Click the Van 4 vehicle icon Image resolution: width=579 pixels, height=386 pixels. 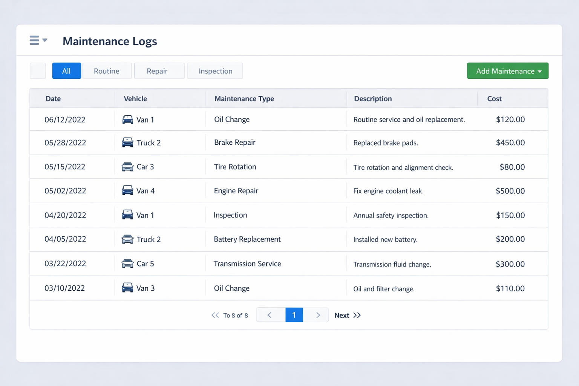tap(128, 191)
